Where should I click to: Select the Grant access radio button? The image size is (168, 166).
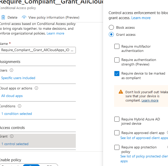[111, 35]
